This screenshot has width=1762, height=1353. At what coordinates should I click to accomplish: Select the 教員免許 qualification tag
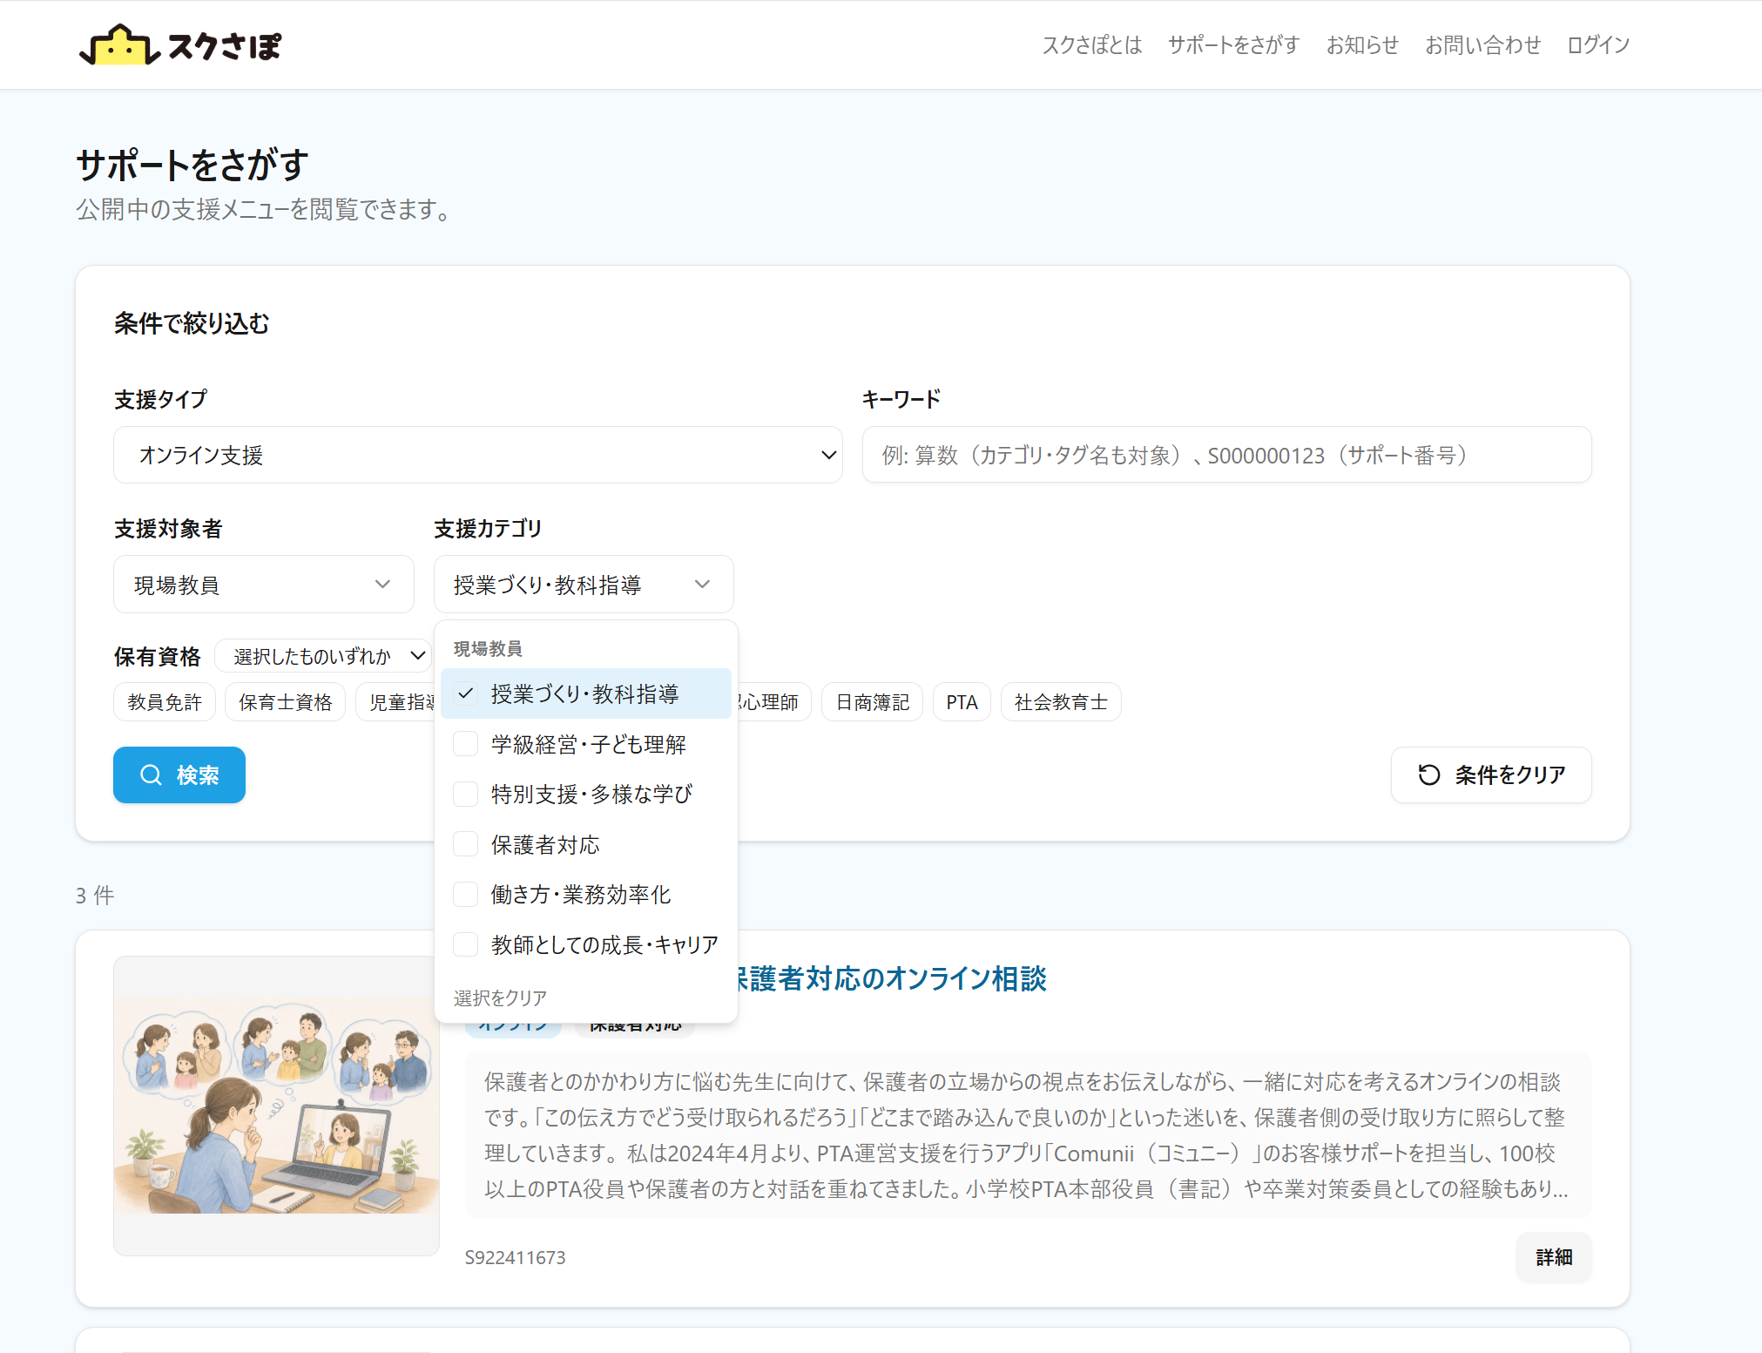pyautogui.click(x=165, y=702)
